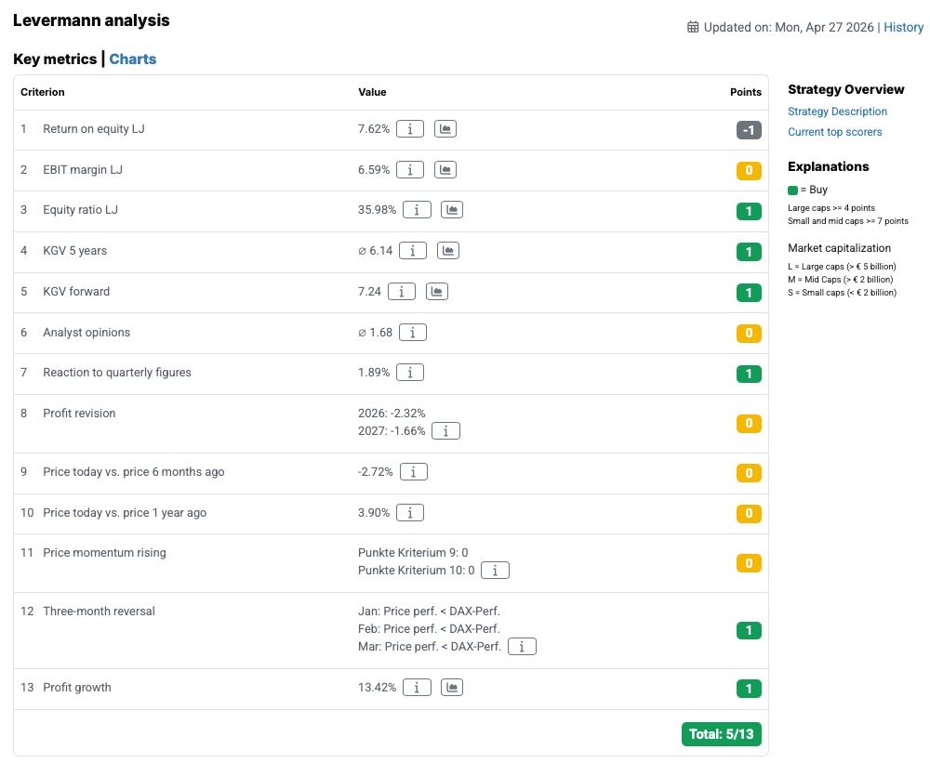Click the Total: 5/13 score badge

(x=721, y=734)
